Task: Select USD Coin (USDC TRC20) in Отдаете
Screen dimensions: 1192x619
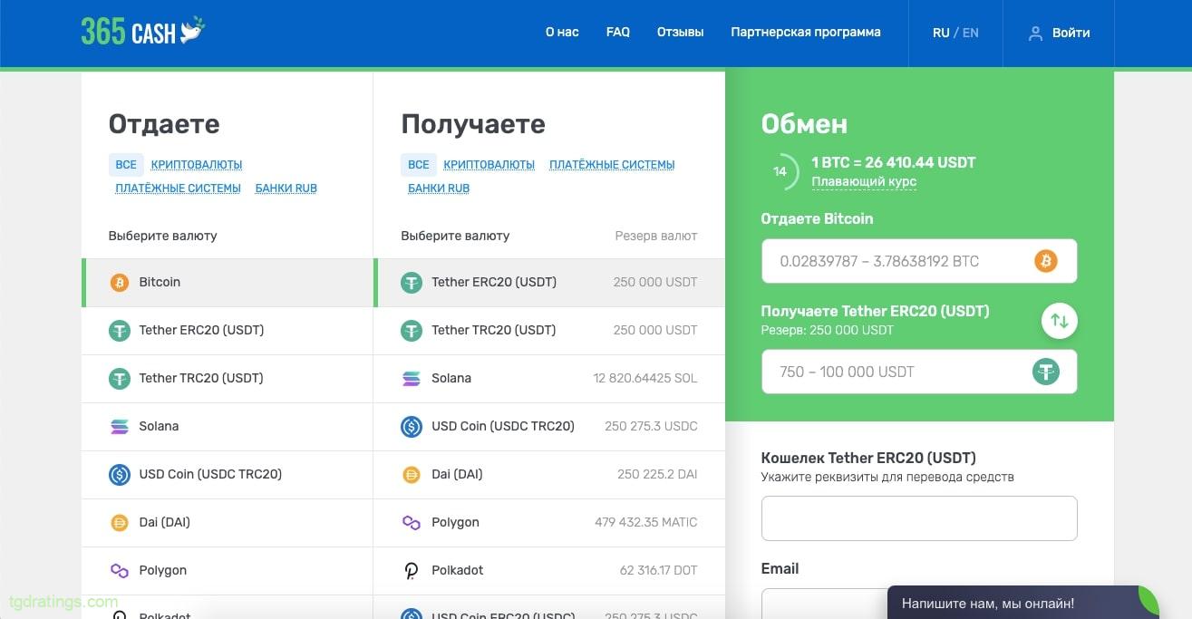Action: (227, 475)
